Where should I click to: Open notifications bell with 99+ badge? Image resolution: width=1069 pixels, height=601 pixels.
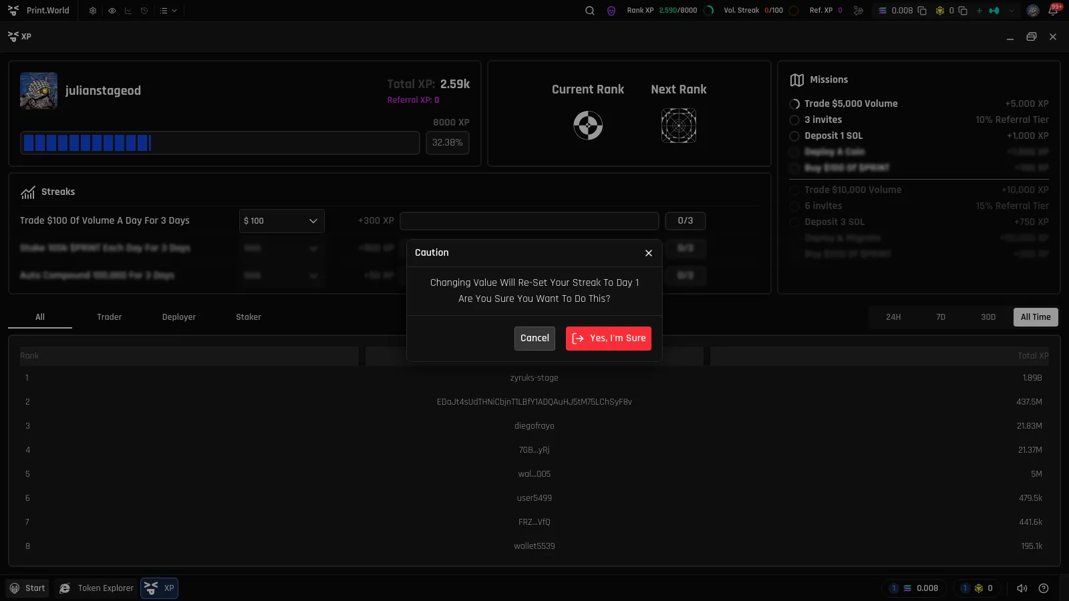click(1054, 10)
